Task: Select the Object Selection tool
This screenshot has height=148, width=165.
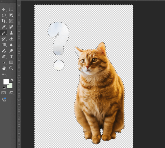Action: tap(11, 15)
